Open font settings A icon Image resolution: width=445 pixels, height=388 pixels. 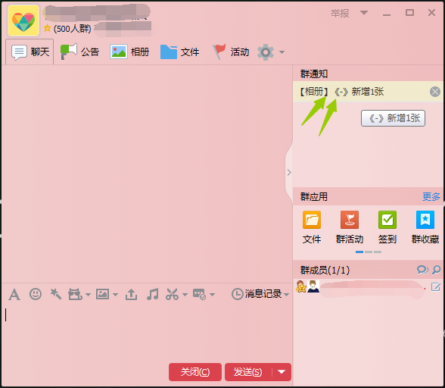pos(14,294)
